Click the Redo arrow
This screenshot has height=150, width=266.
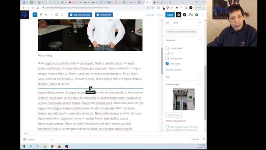[52, 15]
